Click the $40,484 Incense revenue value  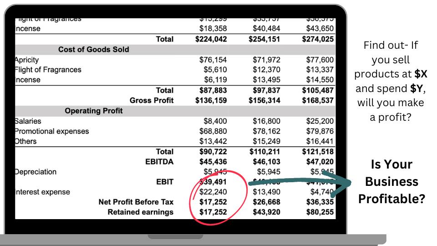tap(266, 28)
